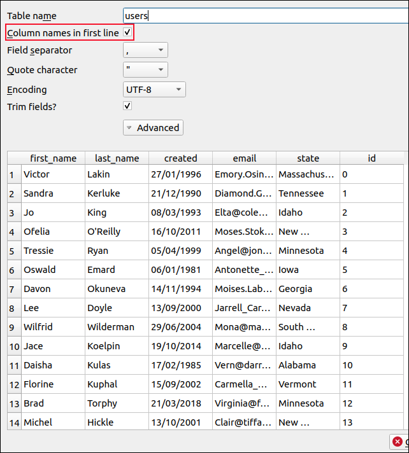Select the email column header

pyautogui.click(x=244, y=158)
